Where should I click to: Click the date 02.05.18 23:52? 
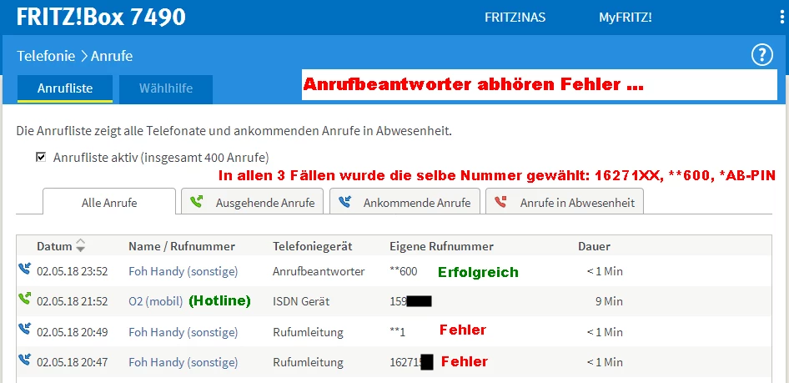pos(72,271)
